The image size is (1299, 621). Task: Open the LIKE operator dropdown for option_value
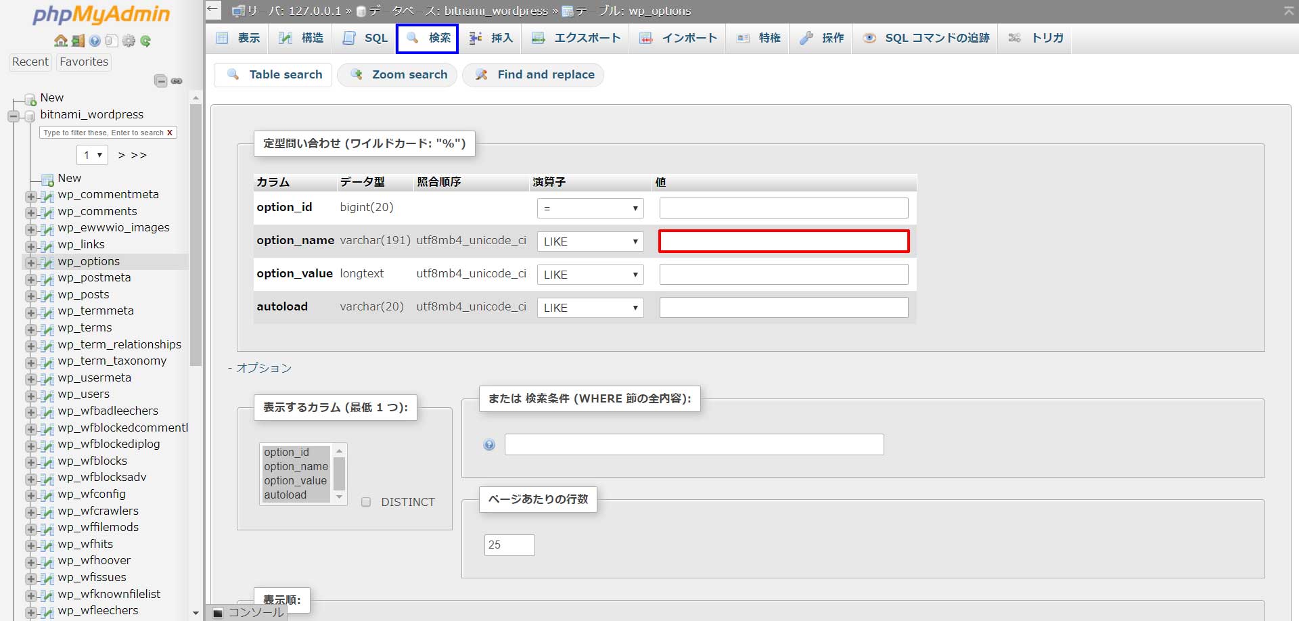(x=590, y=275)
